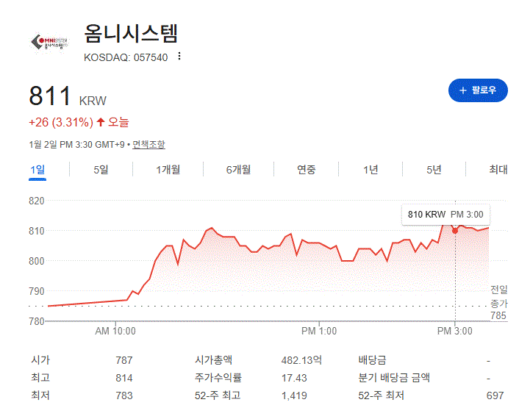
Task: Click the company name 옴니시스템
Action: tap(131, 33)
